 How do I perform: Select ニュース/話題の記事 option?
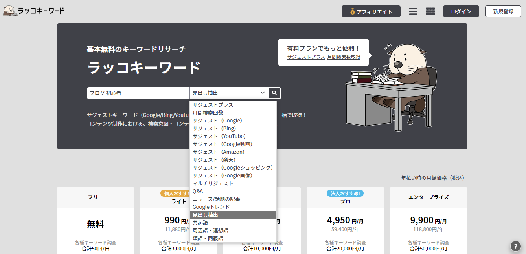233,199
